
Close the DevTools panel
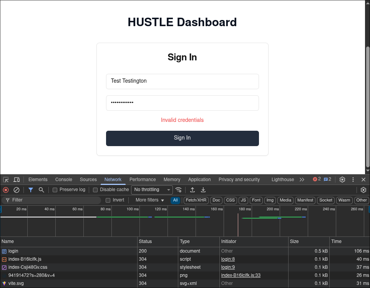363,180
